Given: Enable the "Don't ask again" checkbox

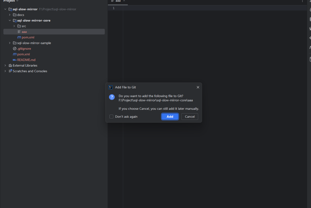Looking at the screenshot, I should tap(111, 117).
